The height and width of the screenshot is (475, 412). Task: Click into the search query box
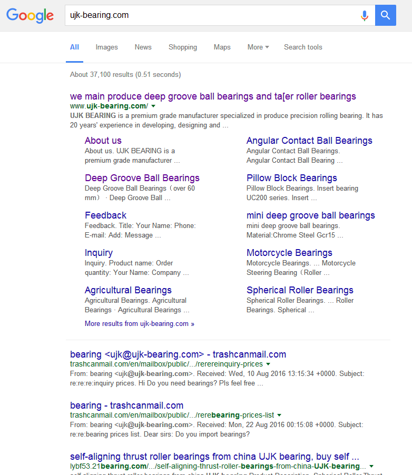coord(211,15)
